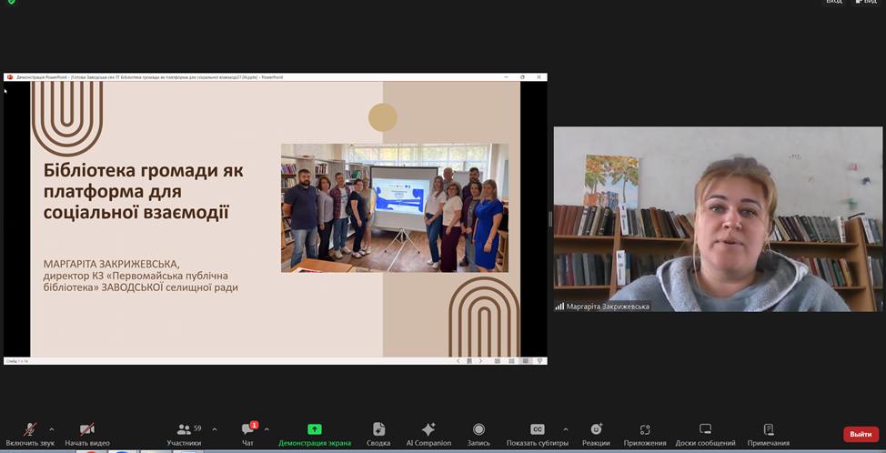Open the Сводка meeting summary
This screenshot has height=453, width=886.
pyautogui.click(x=378, y=435)
